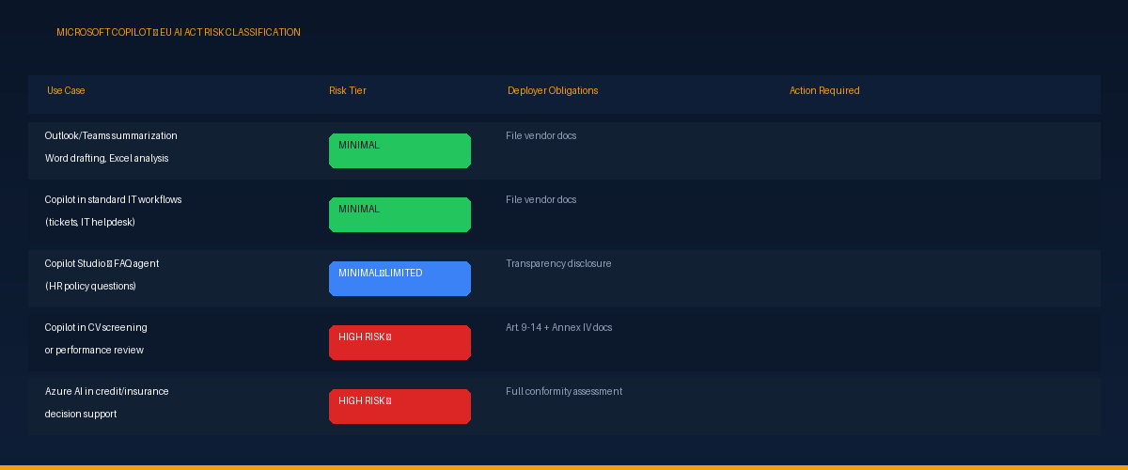Click Art. 9-14 + Annex IV docs
Image resolution: width=1128 pixels, height=470 pixels.
click(x=558, y=327)
